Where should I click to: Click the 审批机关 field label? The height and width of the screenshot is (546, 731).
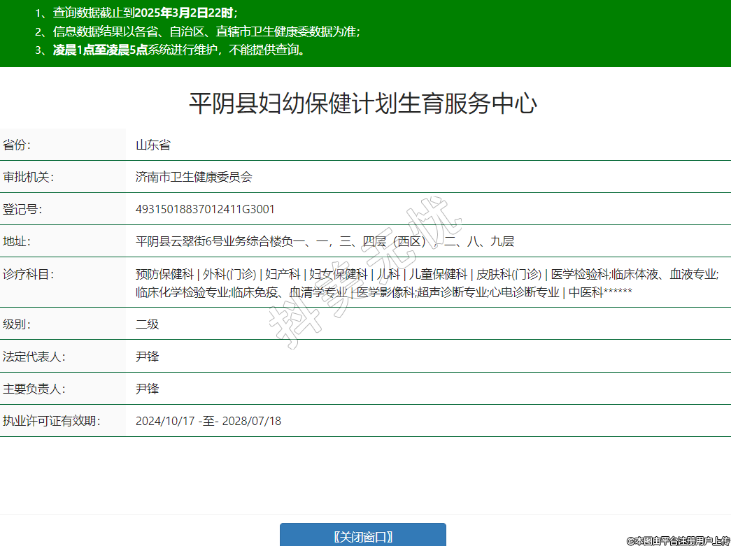28,178
